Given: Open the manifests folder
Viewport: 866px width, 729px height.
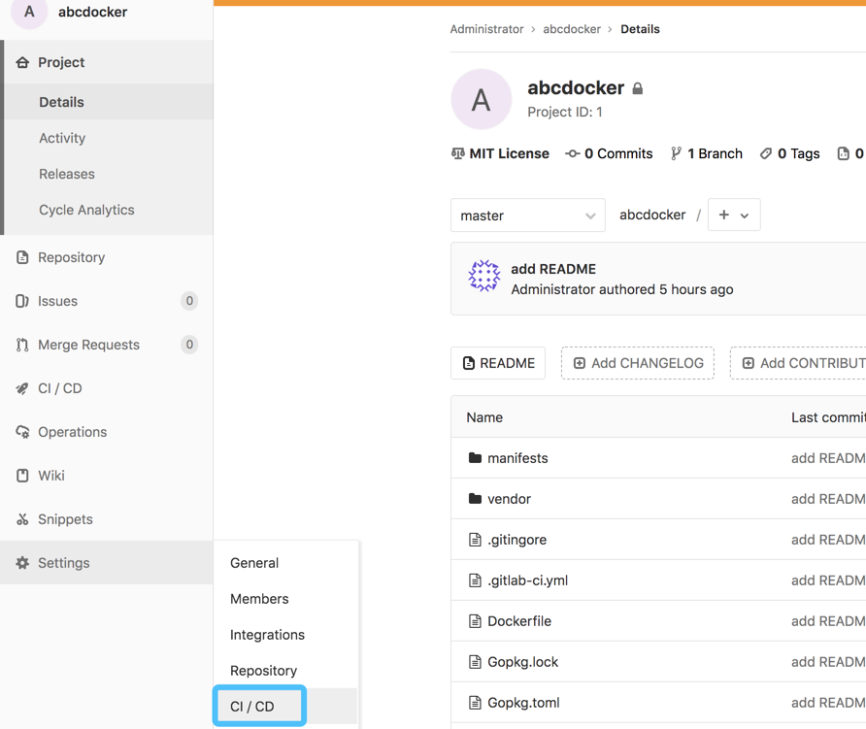Looking at the screenshot, I should click(x=517, y=458).
